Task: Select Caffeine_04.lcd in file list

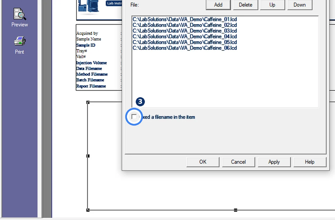Action: (x=185, y=37)
